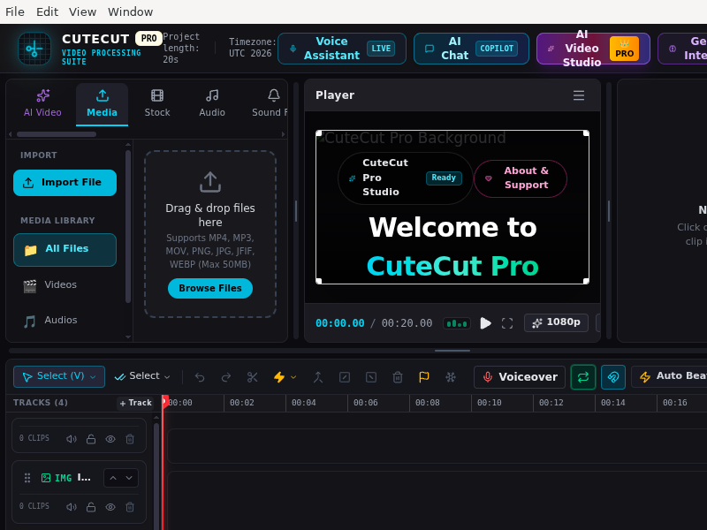Click the Browse Files button

tap(210, 289)
